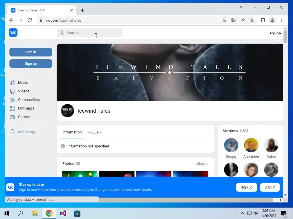Open member Sergey's profile picture

231,145
